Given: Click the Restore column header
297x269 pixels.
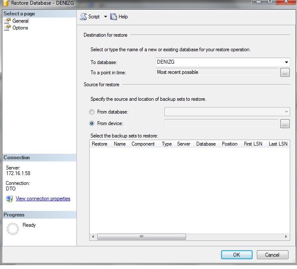Looking at the screenshot, I should tap(100, 144).
